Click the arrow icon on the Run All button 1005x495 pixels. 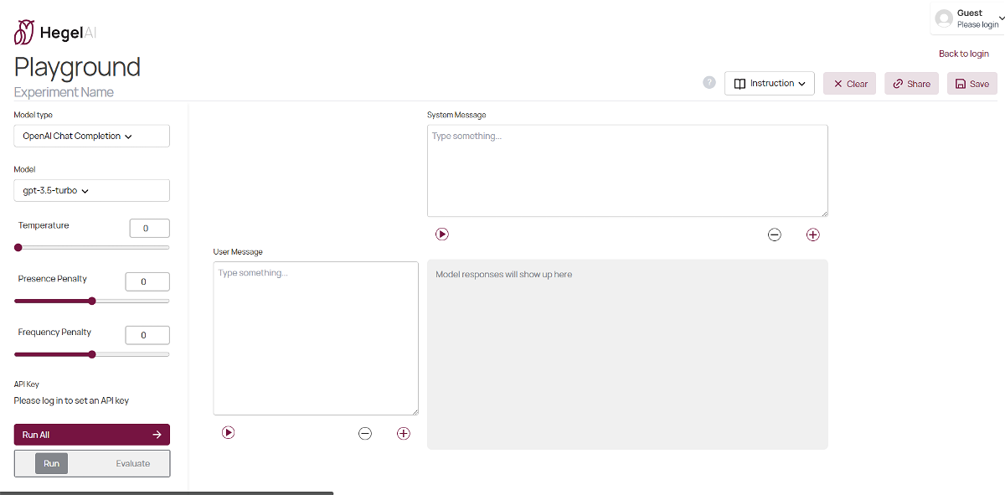pyautogui.click(x=157, y=435)
